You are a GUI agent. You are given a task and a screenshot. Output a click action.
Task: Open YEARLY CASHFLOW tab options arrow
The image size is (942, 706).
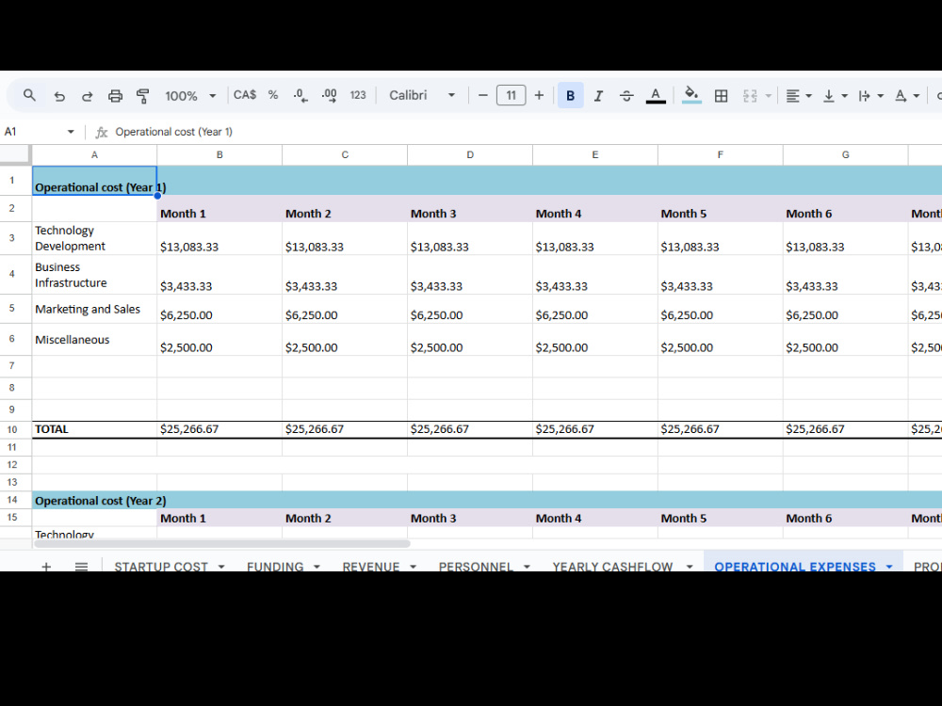pos(690,566)
